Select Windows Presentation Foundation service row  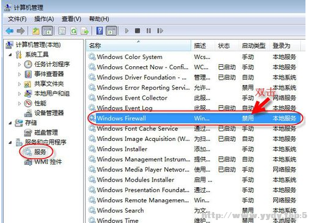194,190
